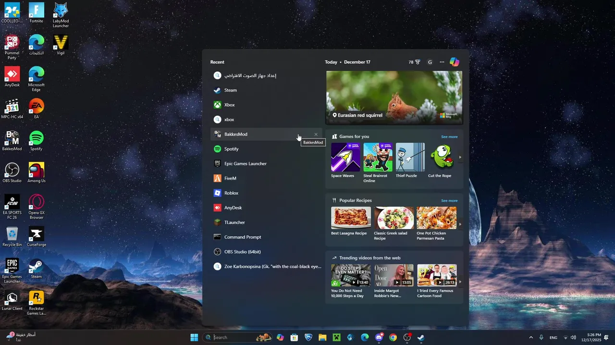Open the weather widget on the taskbar
Screen dimensions: 615x345
pos(20,337)
